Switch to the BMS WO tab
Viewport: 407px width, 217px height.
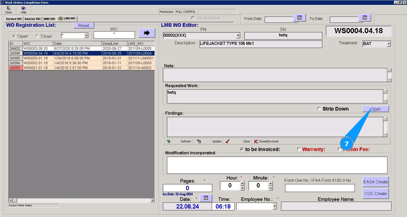point(49,19)
